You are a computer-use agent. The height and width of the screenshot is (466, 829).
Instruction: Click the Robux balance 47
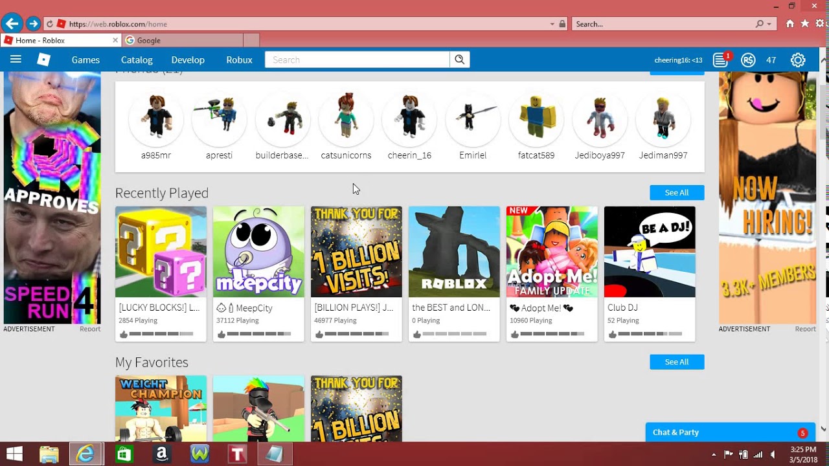tap(771, 60)
